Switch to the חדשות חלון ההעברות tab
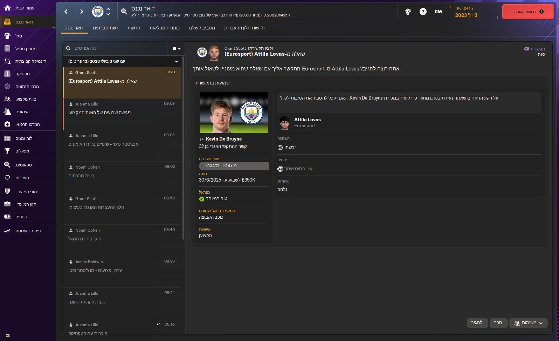The width and height of the screenshot is (559, 341). tap(244, 28)
